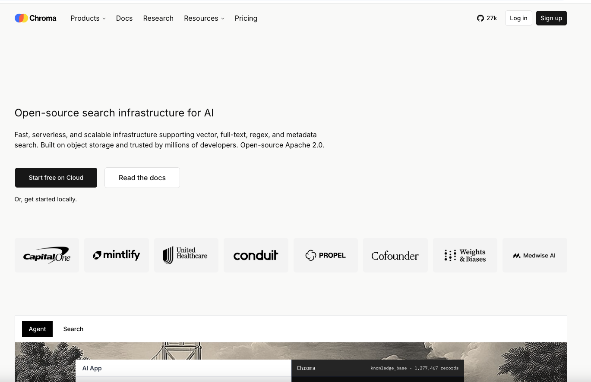Open the GitHub 27k stars link
591x382 pixels.
[x=487, y=18]
